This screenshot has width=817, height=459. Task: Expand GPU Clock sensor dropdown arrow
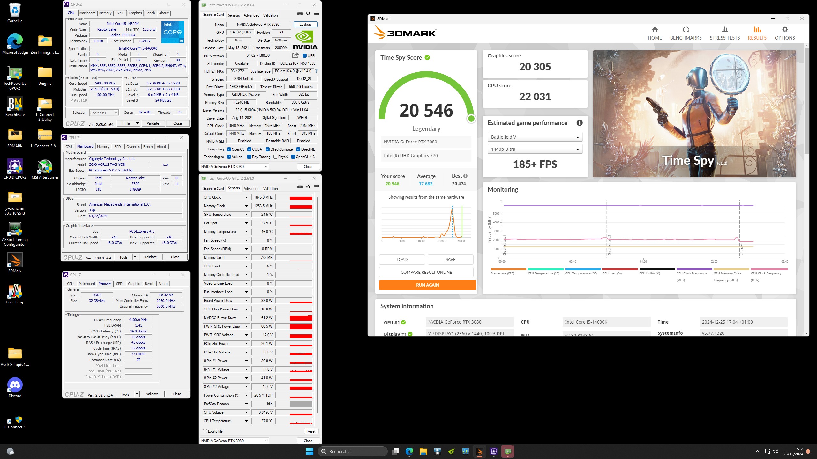pyautogui.click(x=246, y=197)
